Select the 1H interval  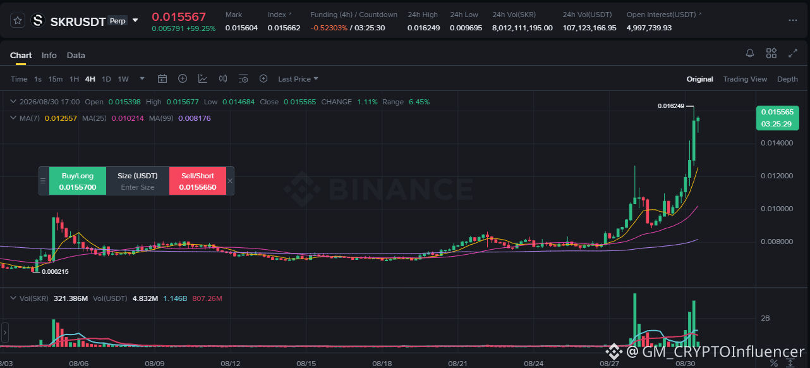pyautogui.click(x=74, y=79)
